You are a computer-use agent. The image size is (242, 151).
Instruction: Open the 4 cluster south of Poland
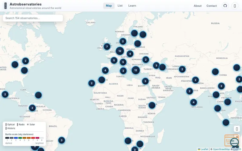[x=130, y=54]
